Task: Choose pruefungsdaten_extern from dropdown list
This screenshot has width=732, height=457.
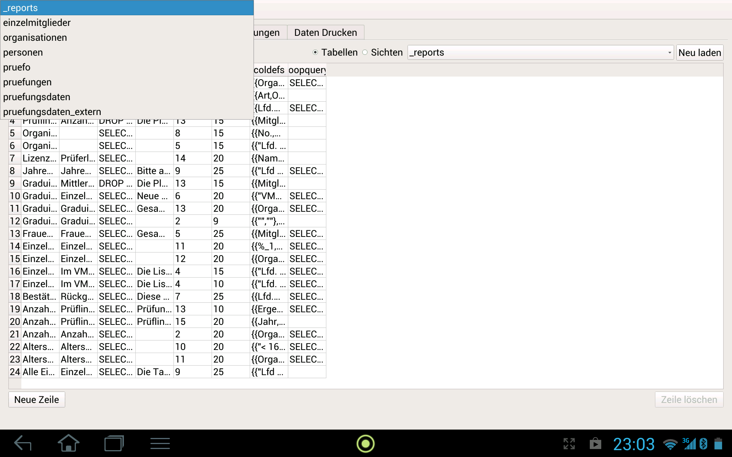Action: pyautogui.click(x=52, y=112)
